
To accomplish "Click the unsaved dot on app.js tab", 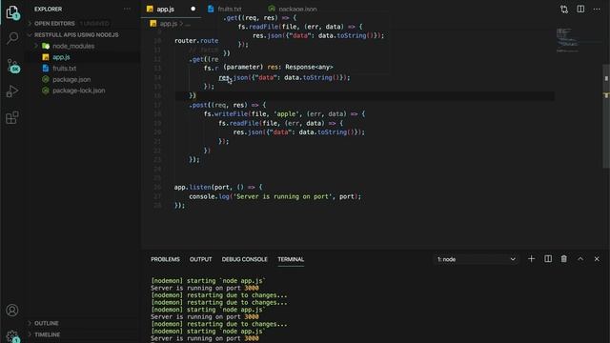I will [193, 9].
